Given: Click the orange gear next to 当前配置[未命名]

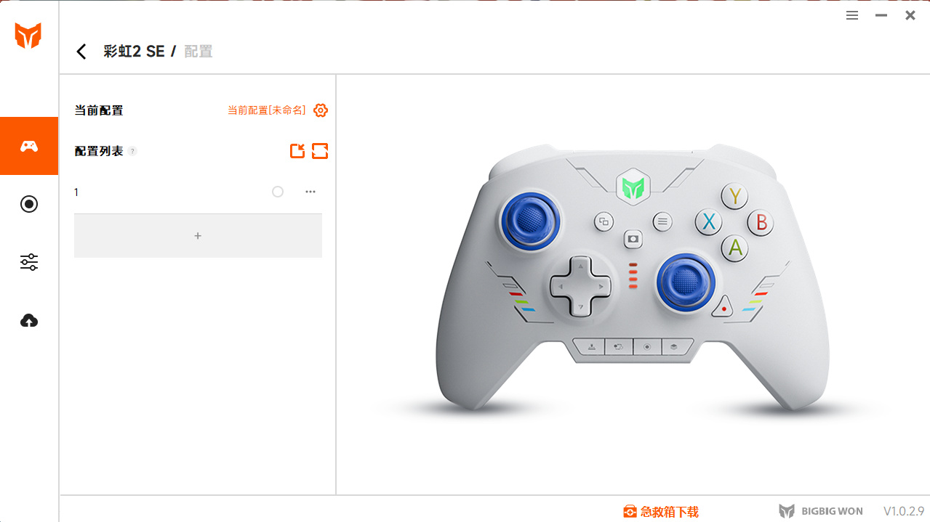Looking at the screenshot, I should coord(321,110).
